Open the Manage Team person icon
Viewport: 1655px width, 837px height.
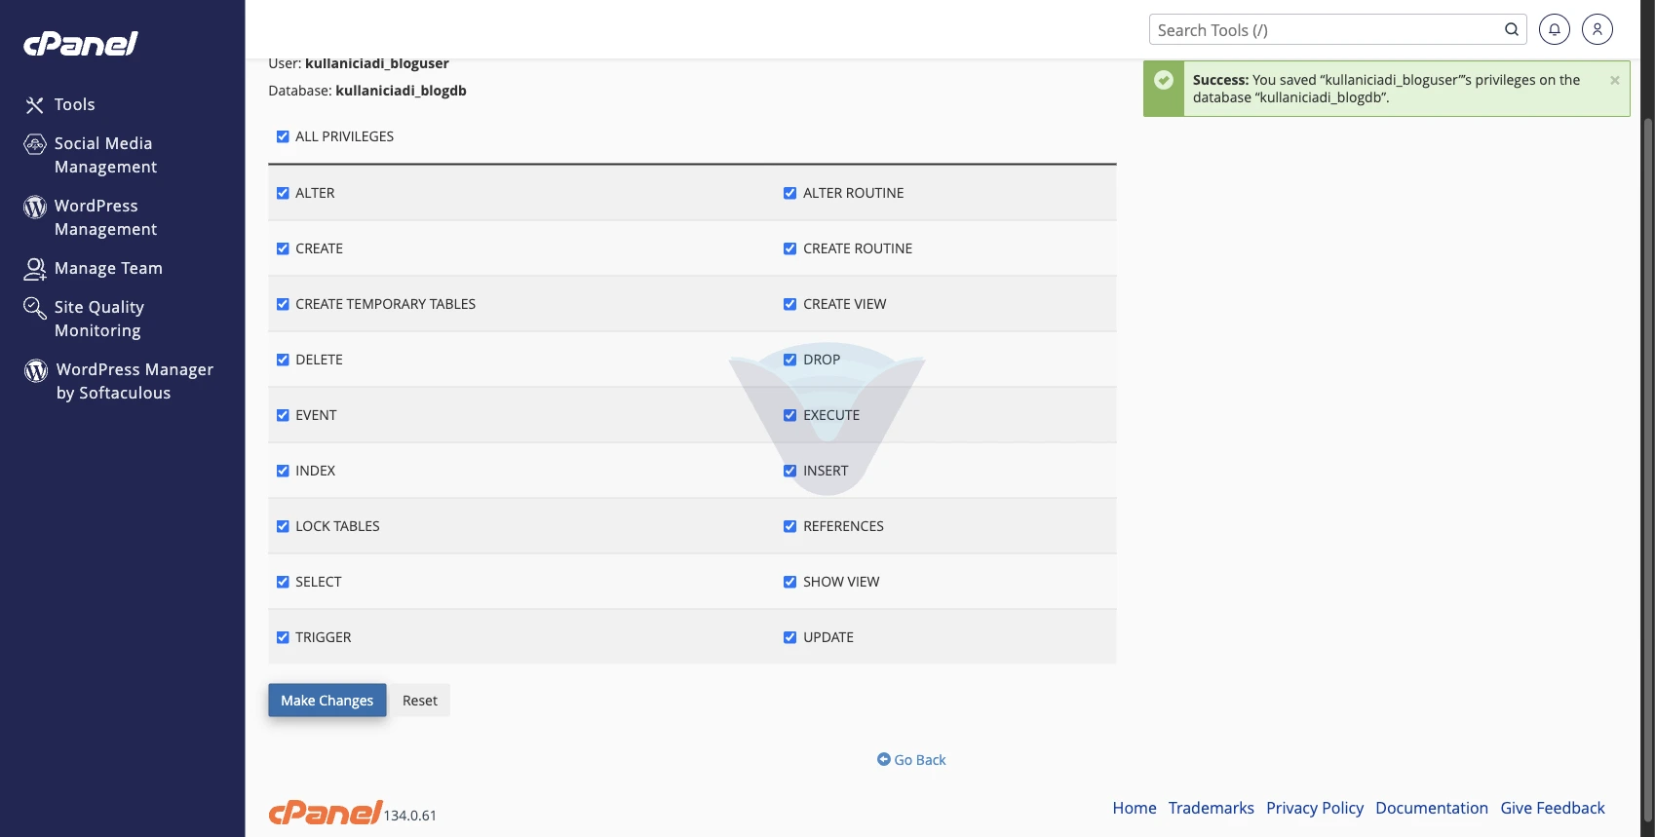tap(35, 269)
